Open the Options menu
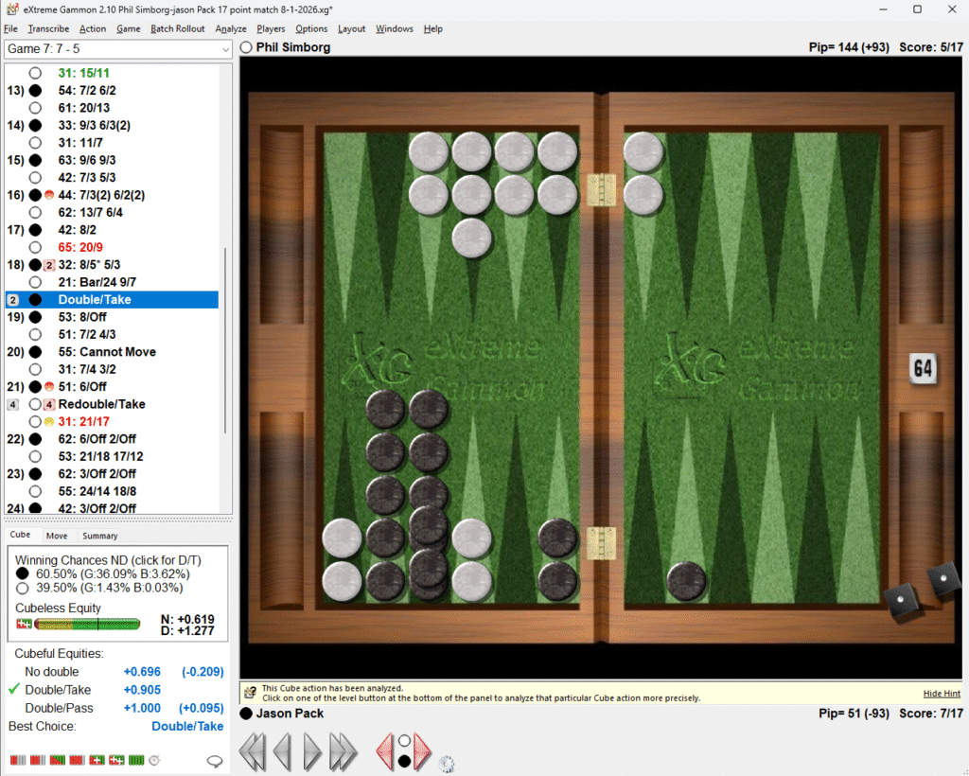The height and width of the screenshot is (776, 969). pos(311,28)
